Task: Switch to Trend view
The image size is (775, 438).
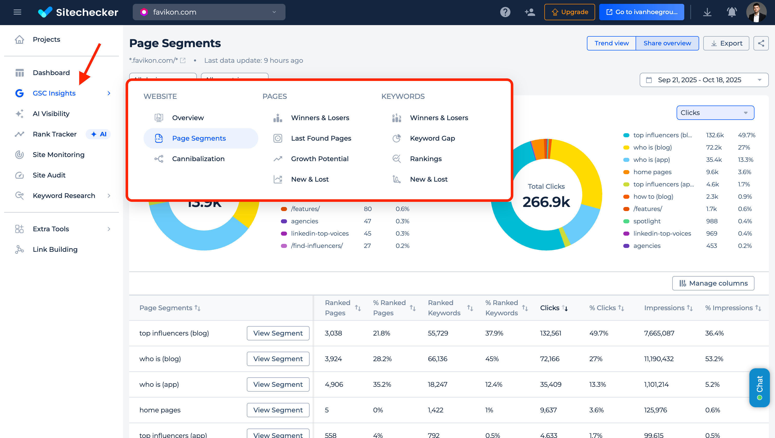Action: pyautogui.click(x=611, y=43)
